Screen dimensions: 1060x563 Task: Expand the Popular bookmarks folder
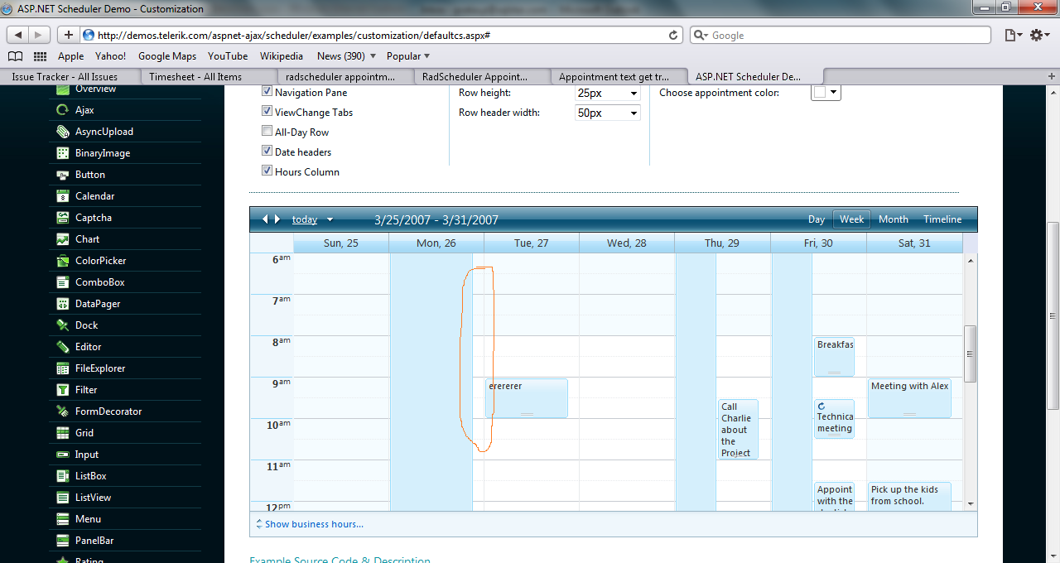click(409, 56)
